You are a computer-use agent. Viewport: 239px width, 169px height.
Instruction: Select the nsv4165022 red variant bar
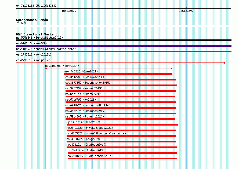121,136
